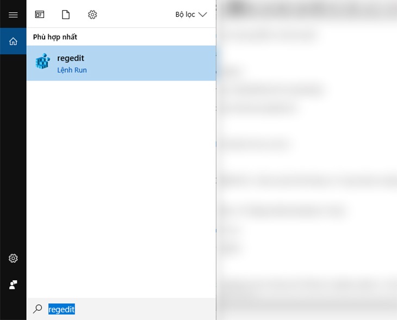Viewport: 397px width, 320px height.
Task: Filter results by Apps icon
Action: pyautogui.click(x=40, y=15)
